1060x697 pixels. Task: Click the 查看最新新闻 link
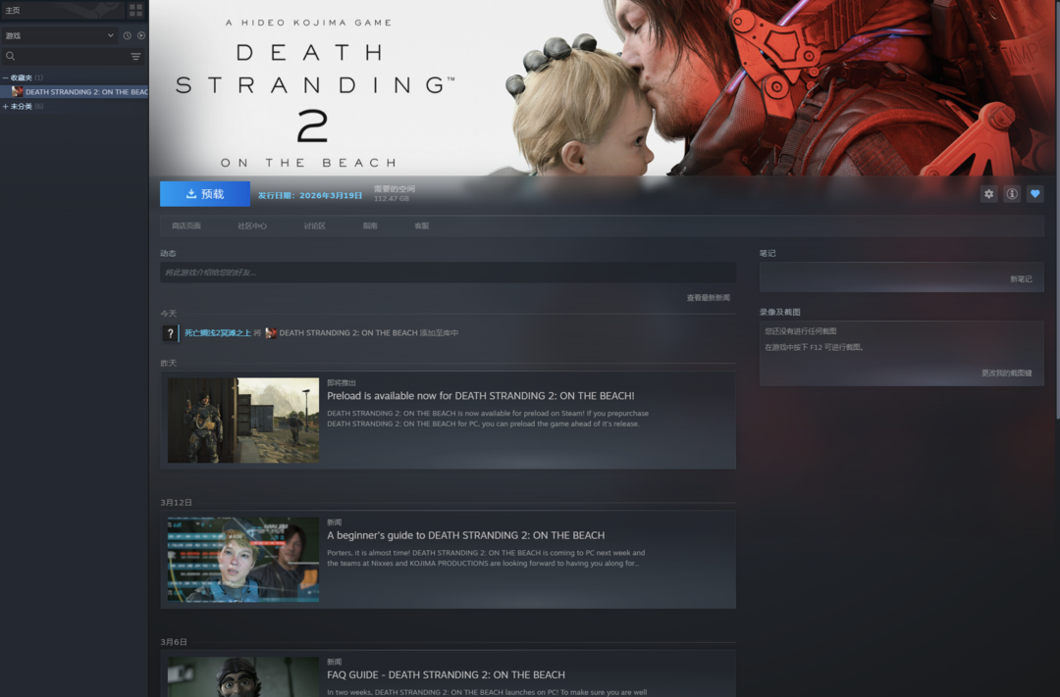click(x=708, y=297)
